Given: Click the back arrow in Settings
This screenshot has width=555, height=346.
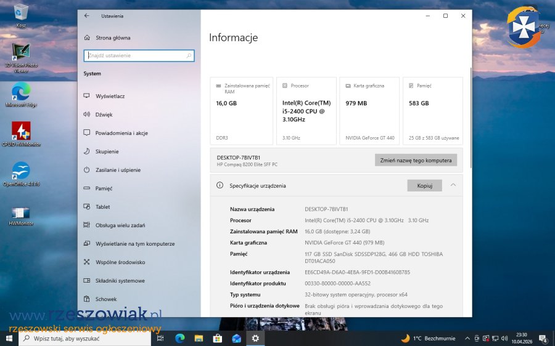Looking at the screenshot, I should click(x=86, y=16).
